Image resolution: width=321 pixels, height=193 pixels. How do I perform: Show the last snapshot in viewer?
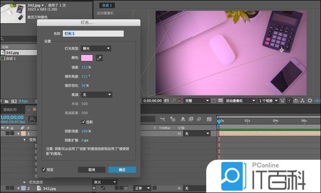point(173,101)
